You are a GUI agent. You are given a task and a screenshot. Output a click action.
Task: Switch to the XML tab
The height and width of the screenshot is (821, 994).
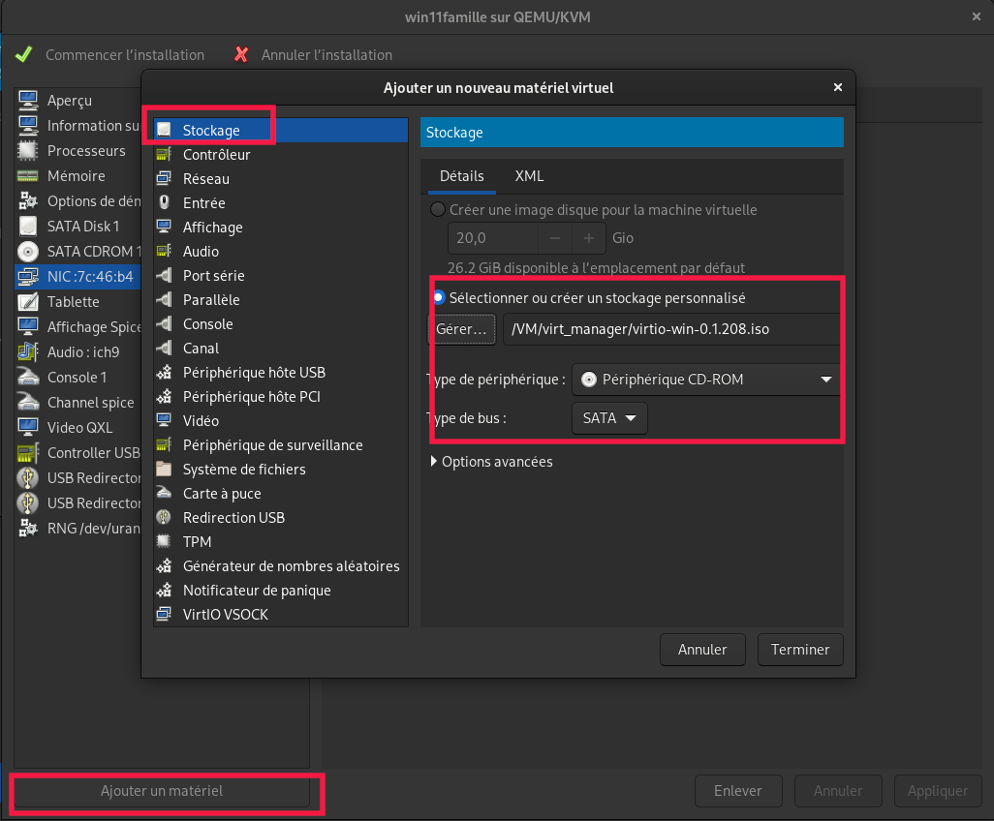(529, 176)
